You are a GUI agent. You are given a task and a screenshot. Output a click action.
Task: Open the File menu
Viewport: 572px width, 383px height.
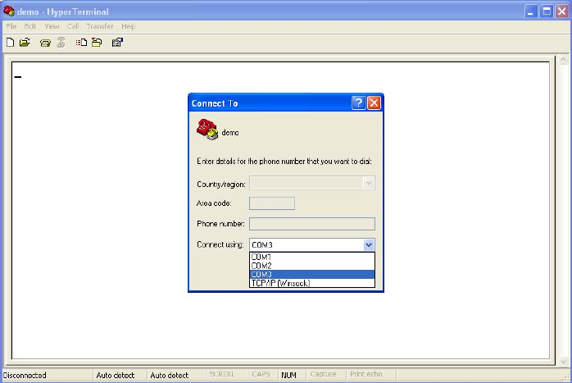click(x=11, y=26)
